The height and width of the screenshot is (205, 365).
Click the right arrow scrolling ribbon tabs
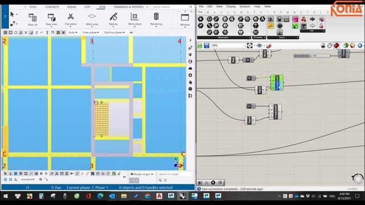[x=147, y=7]
